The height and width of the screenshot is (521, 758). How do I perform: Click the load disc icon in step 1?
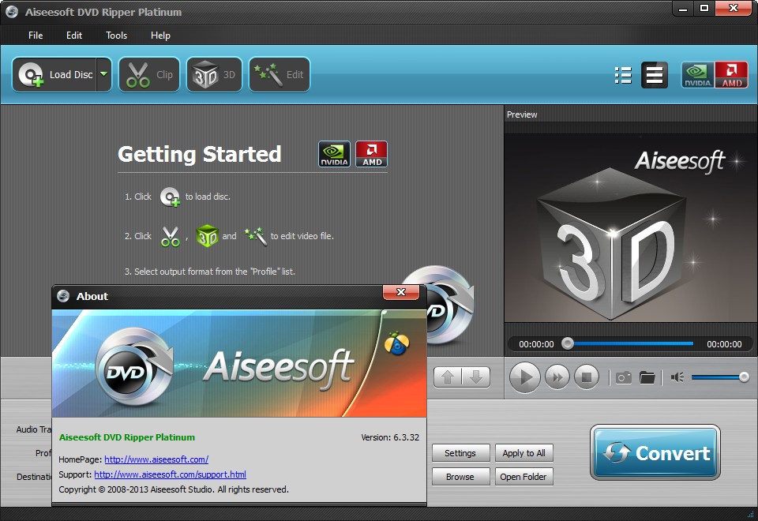pos(171,197)
